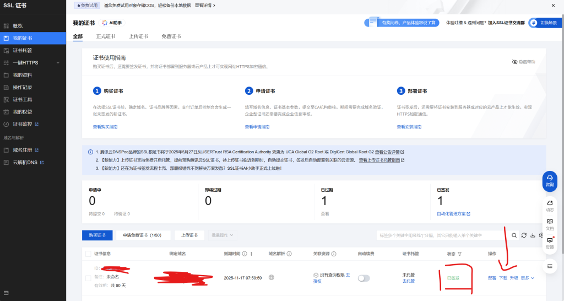Switch to the 上传证书 tab
Viewport: 564px width, 301px height.
point(138,36)
